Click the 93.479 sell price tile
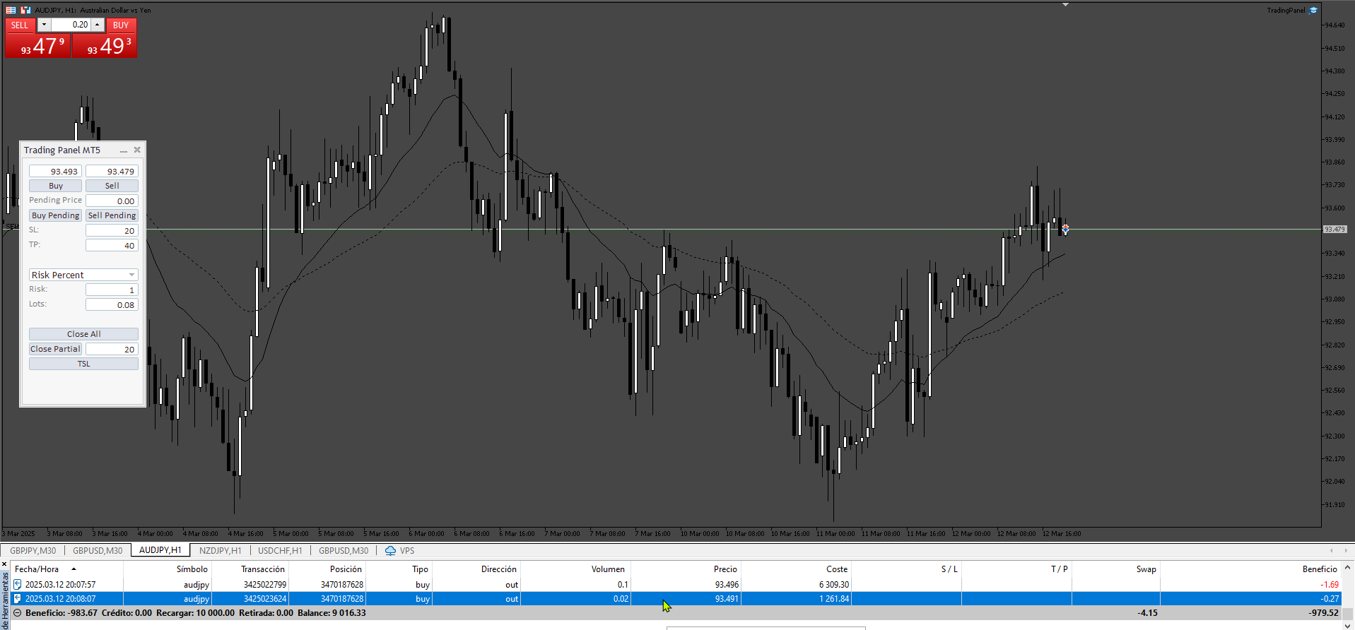Image resolution: width=1355 pixels, height=630 pixels. pyautogui.click(x=38, y=45)
